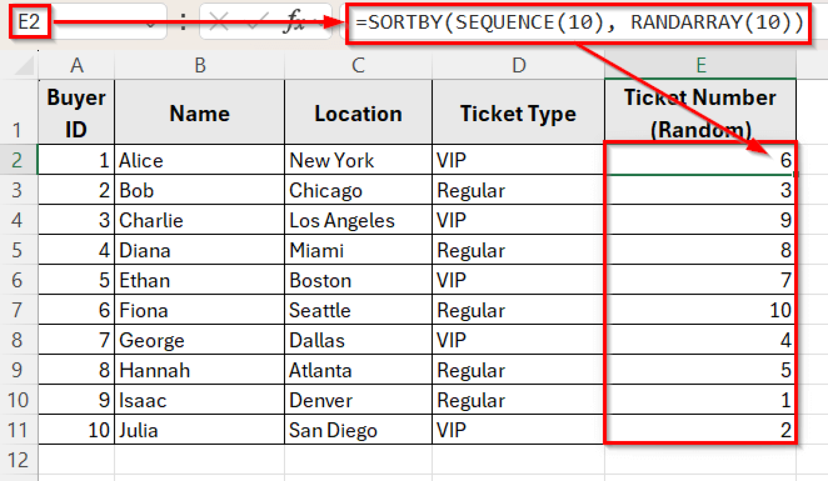Click the Chicago location cell for Bob

(x=357, y=190)
